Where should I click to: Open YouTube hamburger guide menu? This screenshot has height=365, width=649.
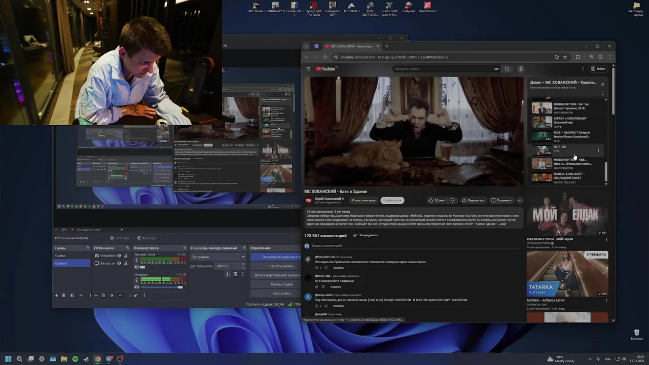coord(308,69)
